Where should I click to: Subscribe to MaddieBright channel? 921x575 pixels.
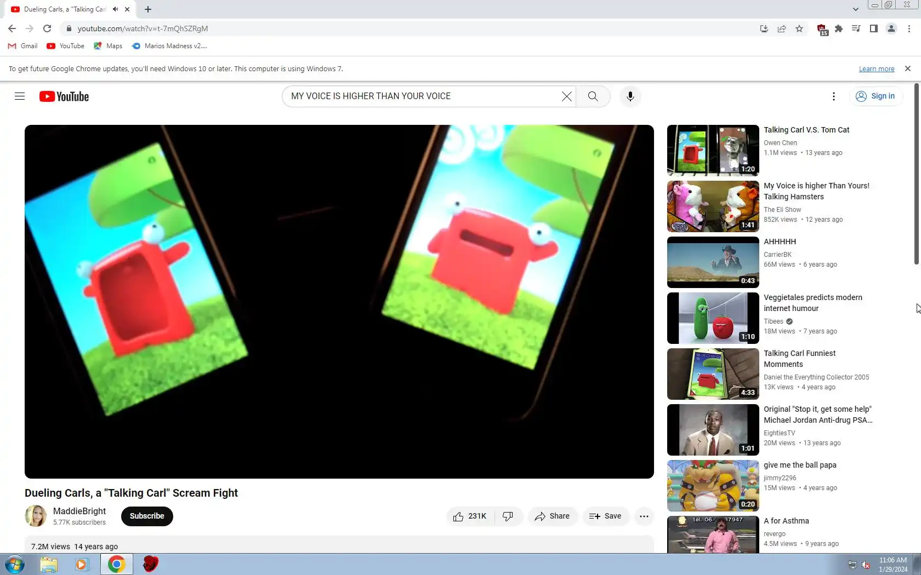click(147, 516)
